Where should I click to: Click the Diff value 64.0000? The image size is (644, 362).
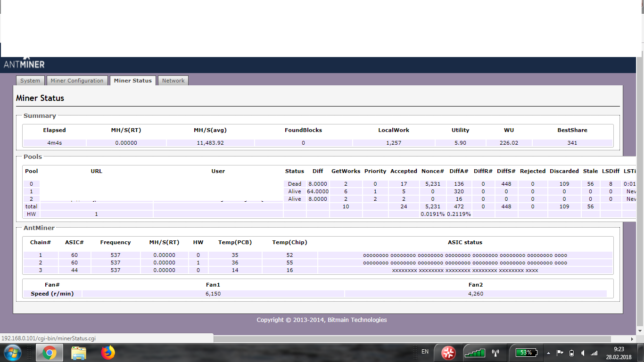318,191
